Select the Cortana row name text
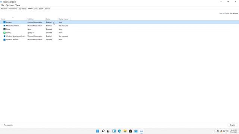This screenshot has height=134, width=239. click(x=9, y=22)
